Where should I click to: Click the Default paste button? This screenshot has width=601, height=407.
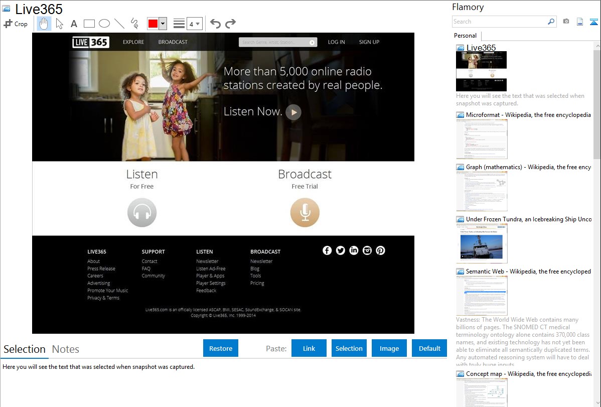[429, 348]
